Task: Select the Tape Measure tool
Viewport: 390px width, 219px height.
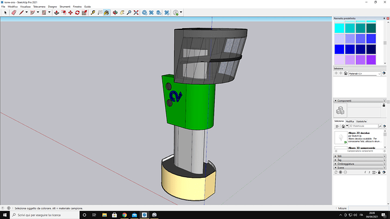Action: coord(93,12)
